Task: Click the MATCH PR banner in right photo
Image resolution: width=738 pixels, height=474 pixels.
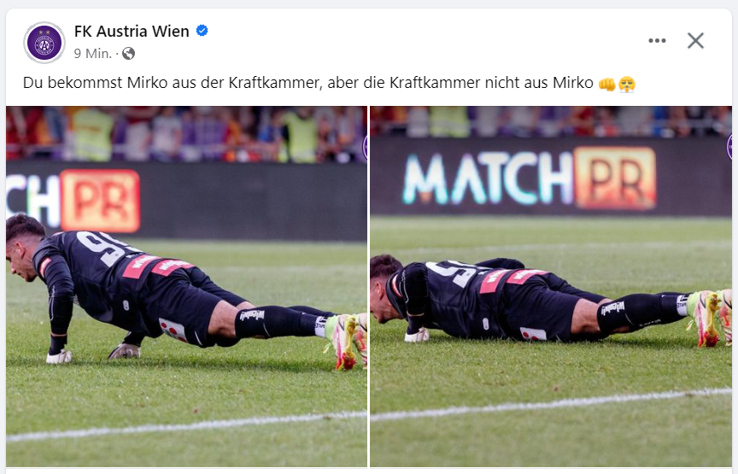Action: 529,178
